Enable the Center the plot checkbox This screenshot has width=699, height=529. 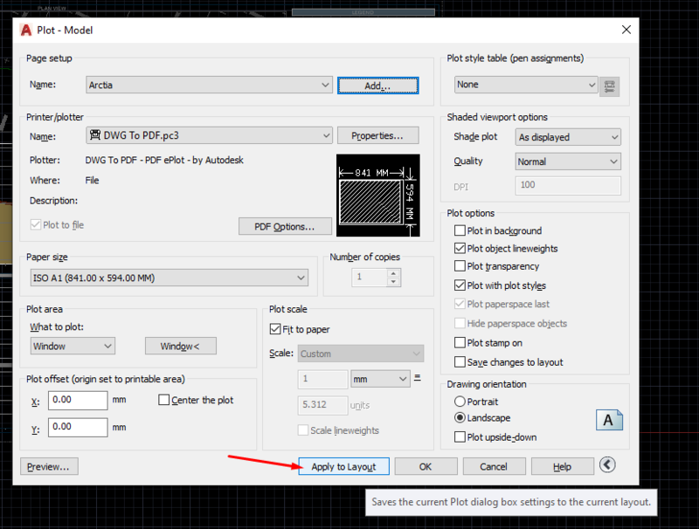click(x=163, y=400)
